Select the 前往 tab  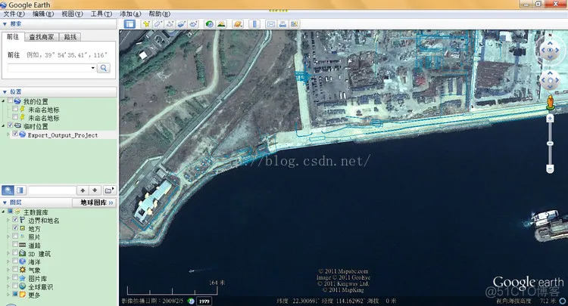click(x=13, y=36)
